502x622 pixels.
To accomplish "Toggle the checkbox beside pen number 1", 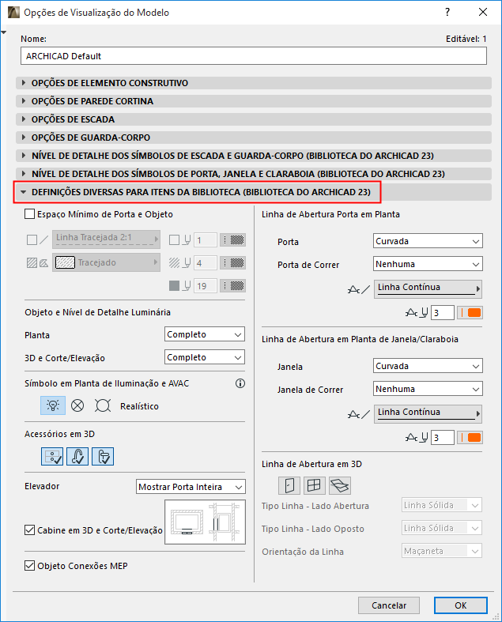I will (174, 240).
